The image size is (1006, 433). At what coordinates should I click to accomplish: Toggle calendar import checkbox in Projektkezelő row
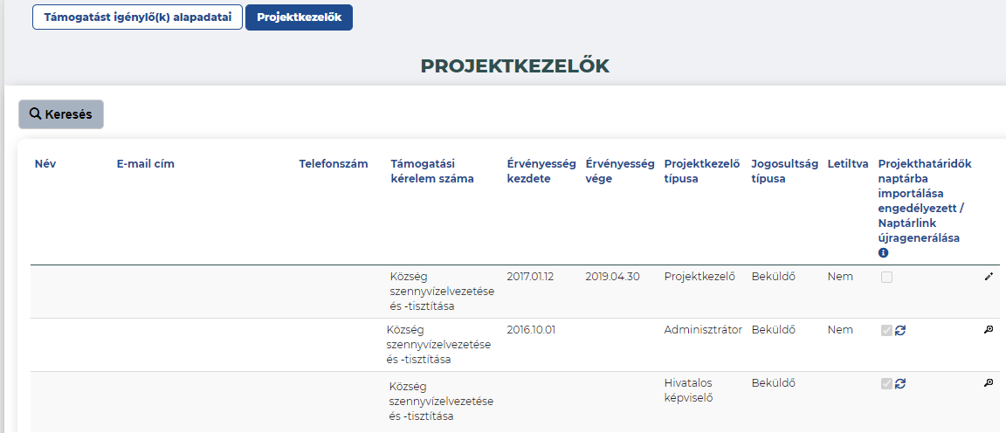tap(886, 277)
